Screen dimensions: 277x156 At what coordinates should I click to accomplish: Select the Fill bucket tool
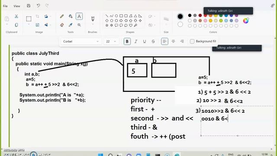point(71,16)
